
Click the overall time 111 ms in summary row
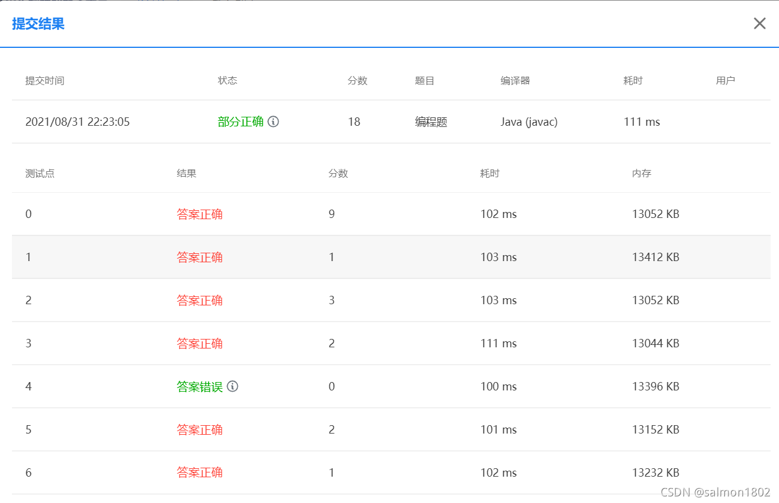pyautogui.click(x=642, y=122)
